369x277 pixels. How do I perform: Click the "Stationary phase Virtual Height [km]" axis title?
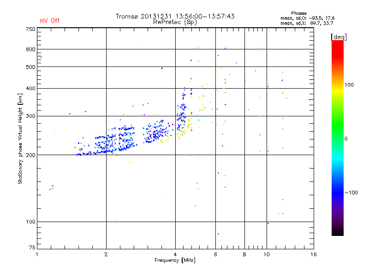point(20,138)
